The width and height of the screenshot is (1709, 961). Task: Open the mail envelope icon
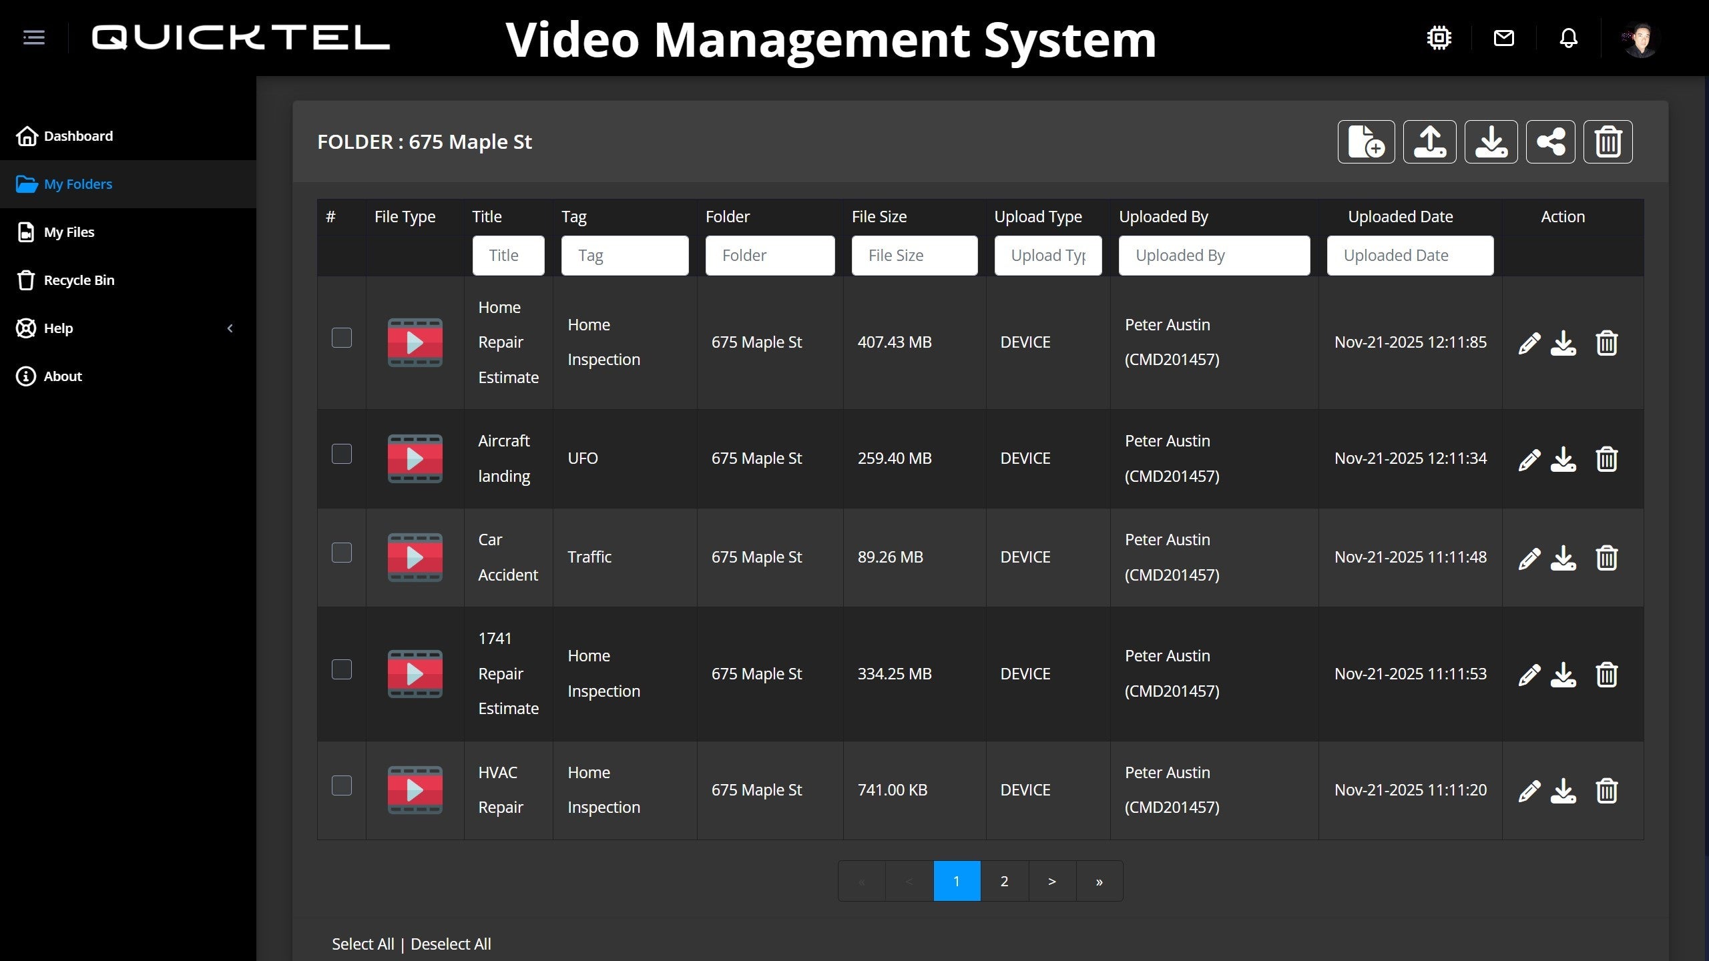[x=1503, y=38]
